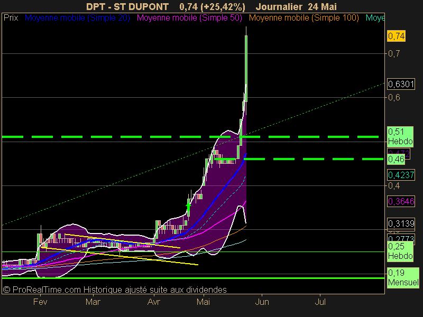Click the green "0,46" level tag

pos(396,160)
